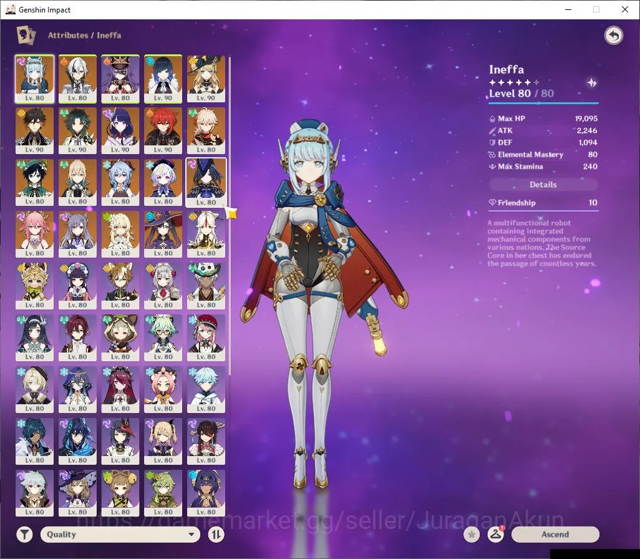The width and height of the screenshot is (640, 559).
Task: Select Heizou's portrait
Action: click(77, 338)
